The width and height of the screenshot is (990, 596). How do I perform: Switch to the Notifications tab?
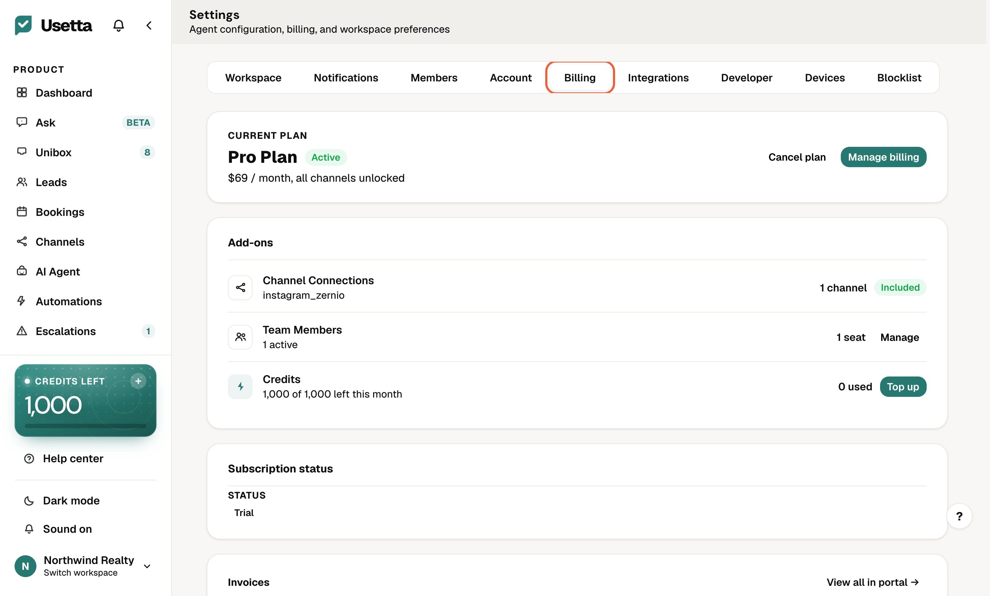click(346, 77)
